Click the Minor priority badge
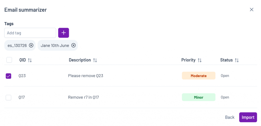The height and width of the screenshot is (126, 261). pyautogui.click(x=199, y=97)
